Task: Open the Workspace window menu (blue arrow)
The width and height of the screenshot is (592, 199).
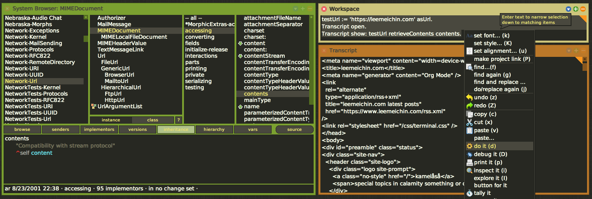Action: click(569, 9)
